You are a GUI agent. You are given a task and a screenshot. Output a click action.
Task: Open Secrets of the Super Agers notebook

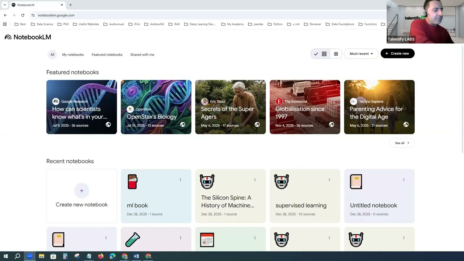coord(231,107)
